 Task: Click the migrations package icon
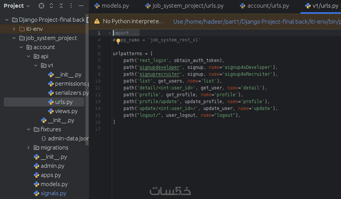pos(36,148)
